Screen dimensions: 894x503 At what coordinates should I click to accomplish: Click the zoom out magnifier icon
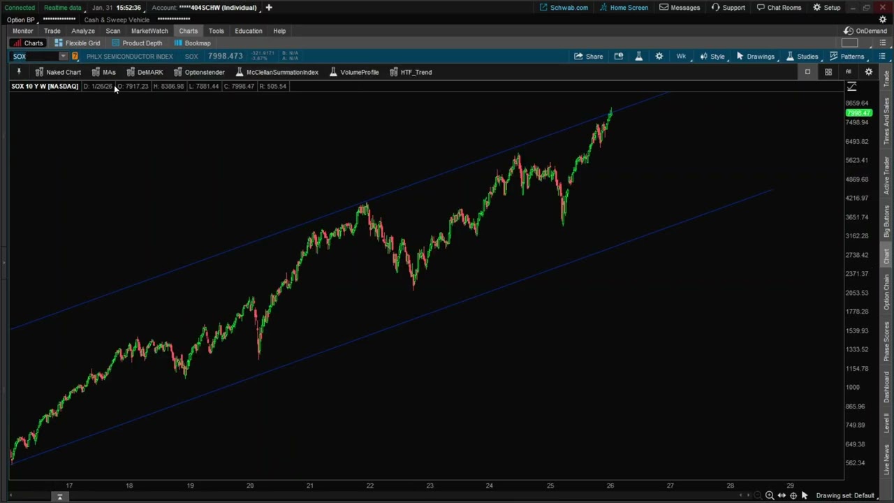[x=757, y=495]
